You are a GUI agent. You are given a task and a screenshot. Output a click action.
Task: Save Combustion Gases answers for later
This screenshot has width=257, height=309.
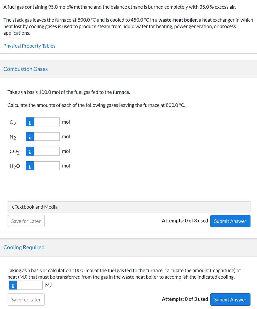pos(26,221)
